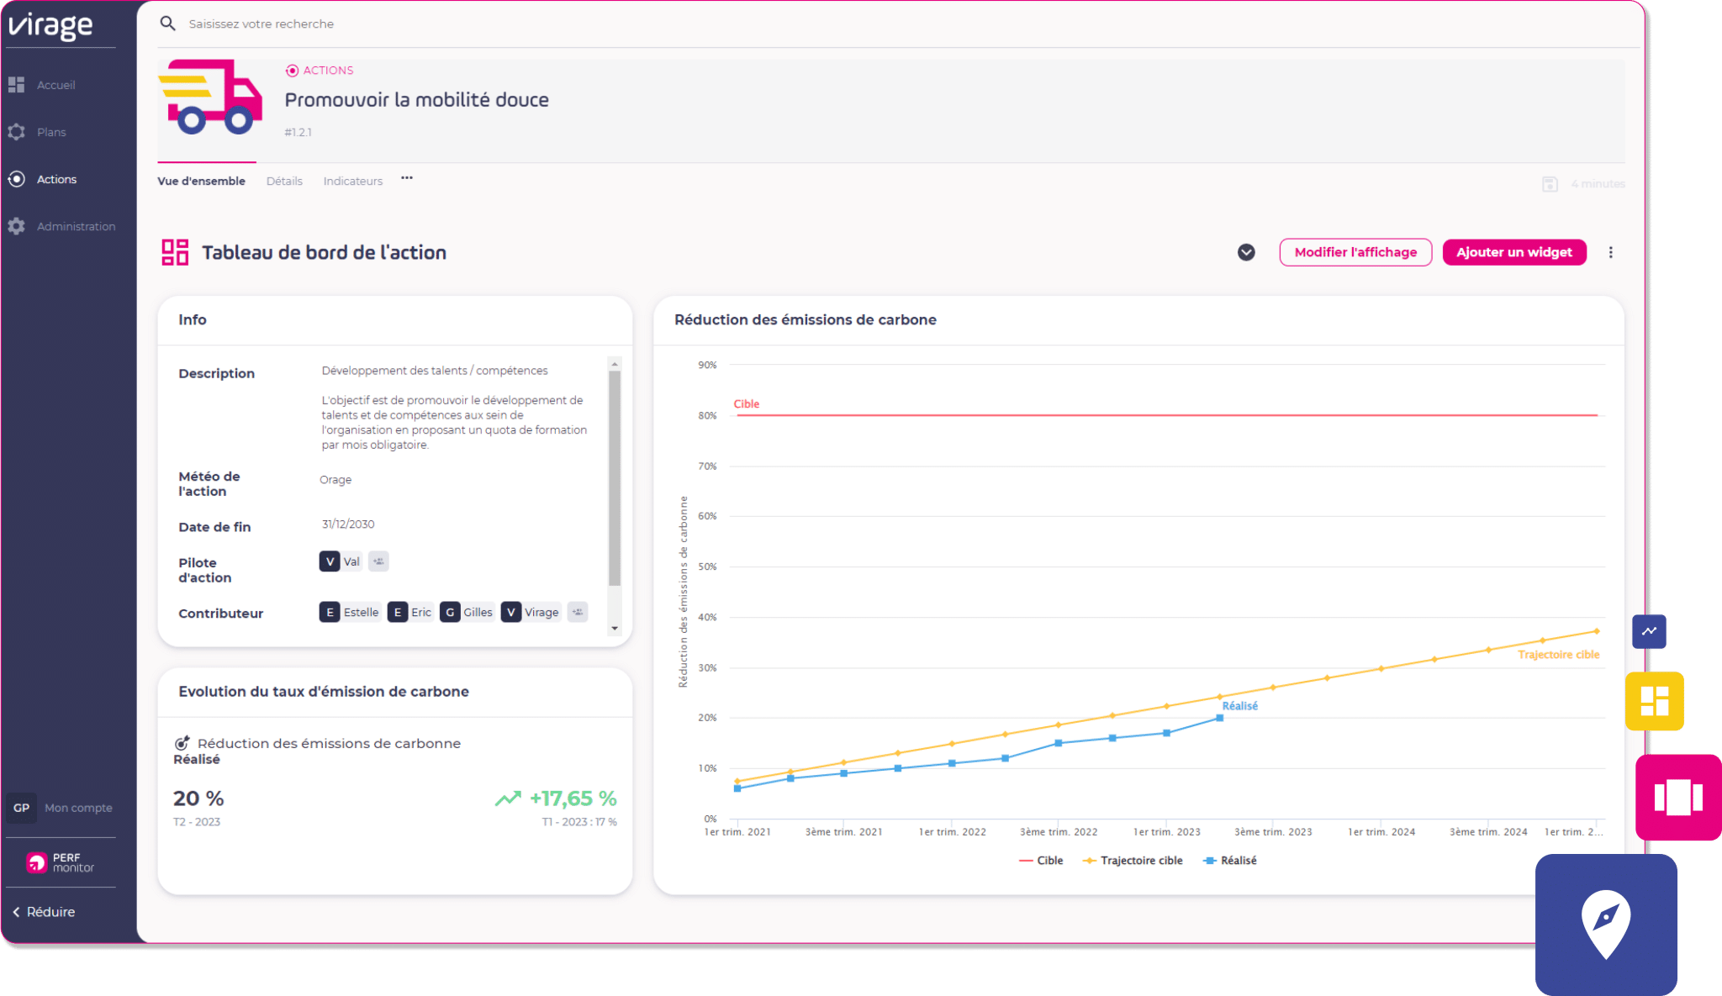
Task: Click Ajouter un widget button
Action: click(x=1514, y=251)
